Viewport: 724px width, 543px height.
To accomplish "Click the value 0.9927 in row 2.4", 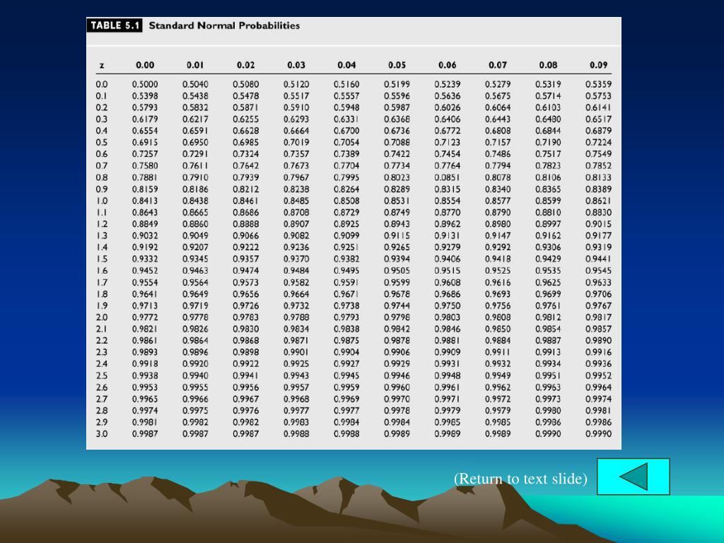I will (x=346, y=364).
